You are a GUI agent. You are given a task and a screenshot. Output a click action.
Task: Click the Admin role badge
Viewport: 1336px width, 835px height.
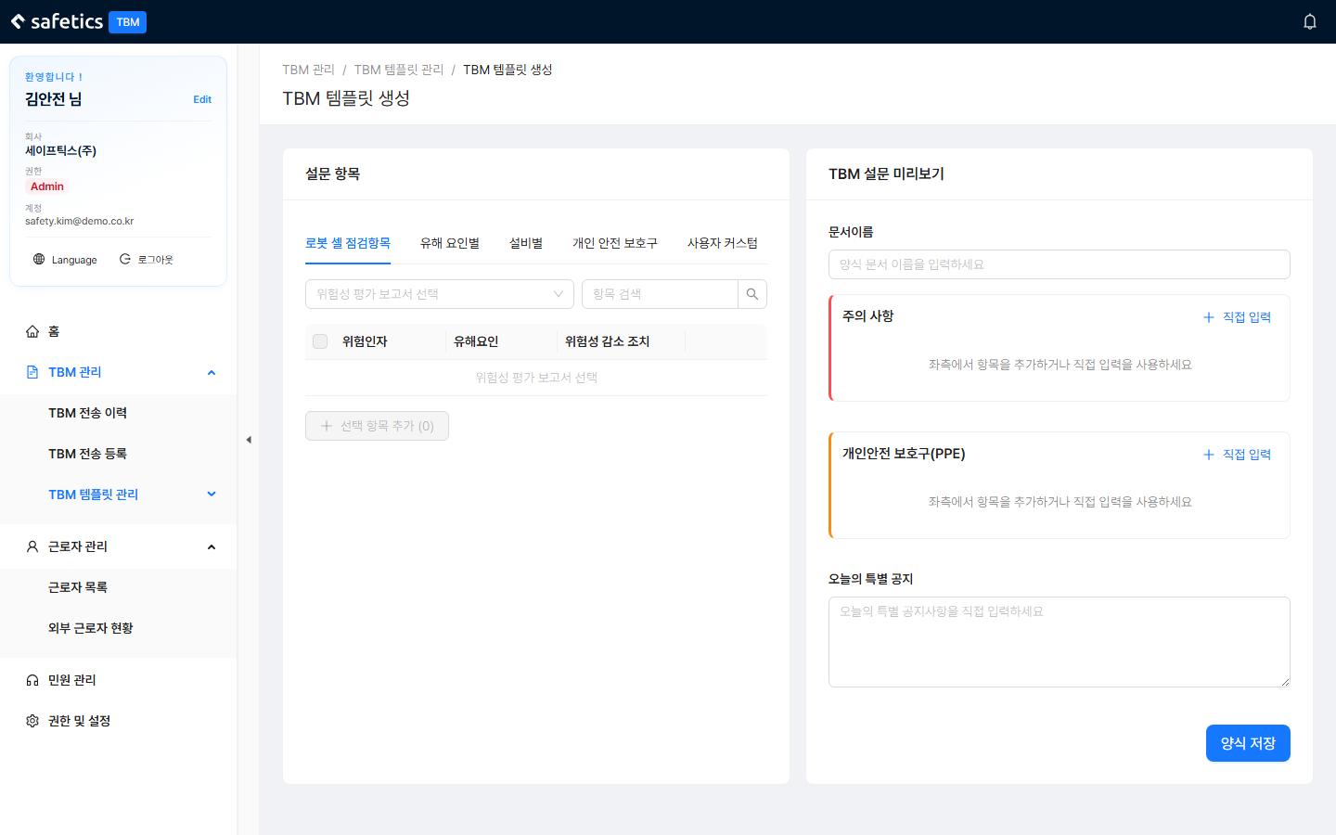point(47,186)
